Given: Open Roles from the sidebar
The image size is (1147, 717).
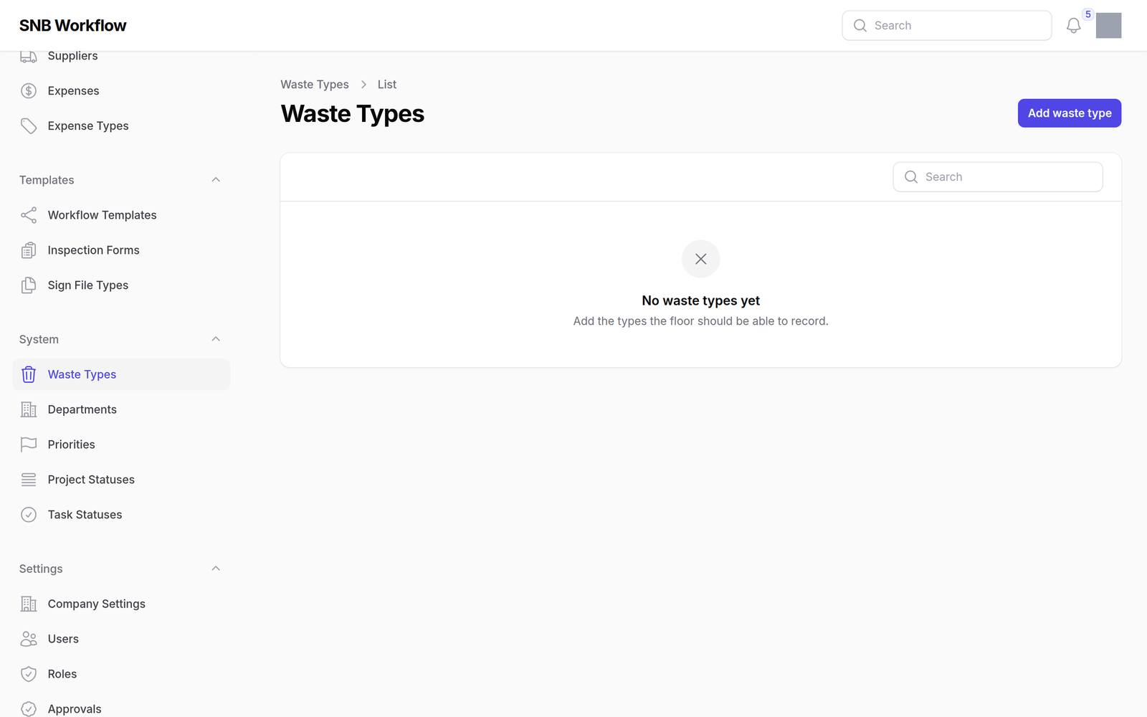Looking at the screenshot, I should click(x=121, y=674).
